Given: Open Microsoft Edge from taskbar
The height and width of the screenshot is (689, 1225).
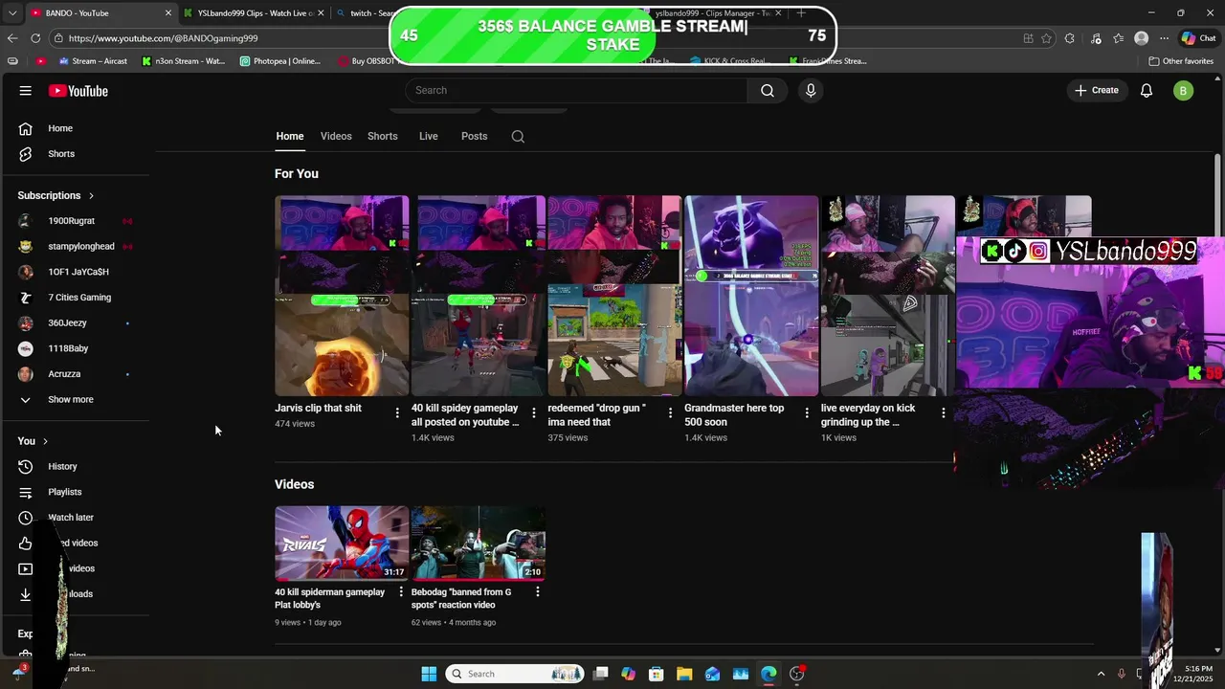Looking at the screenshot, I should [768, 674].
